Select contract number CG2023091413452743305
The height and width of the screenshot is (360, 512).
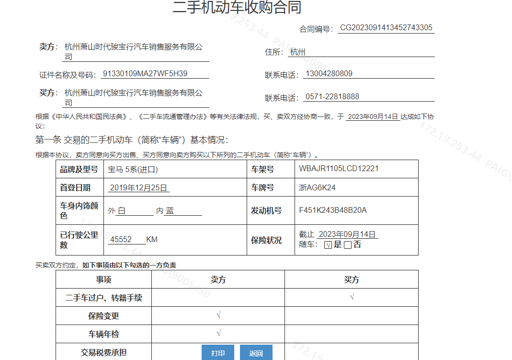click(x=386, y=28)
